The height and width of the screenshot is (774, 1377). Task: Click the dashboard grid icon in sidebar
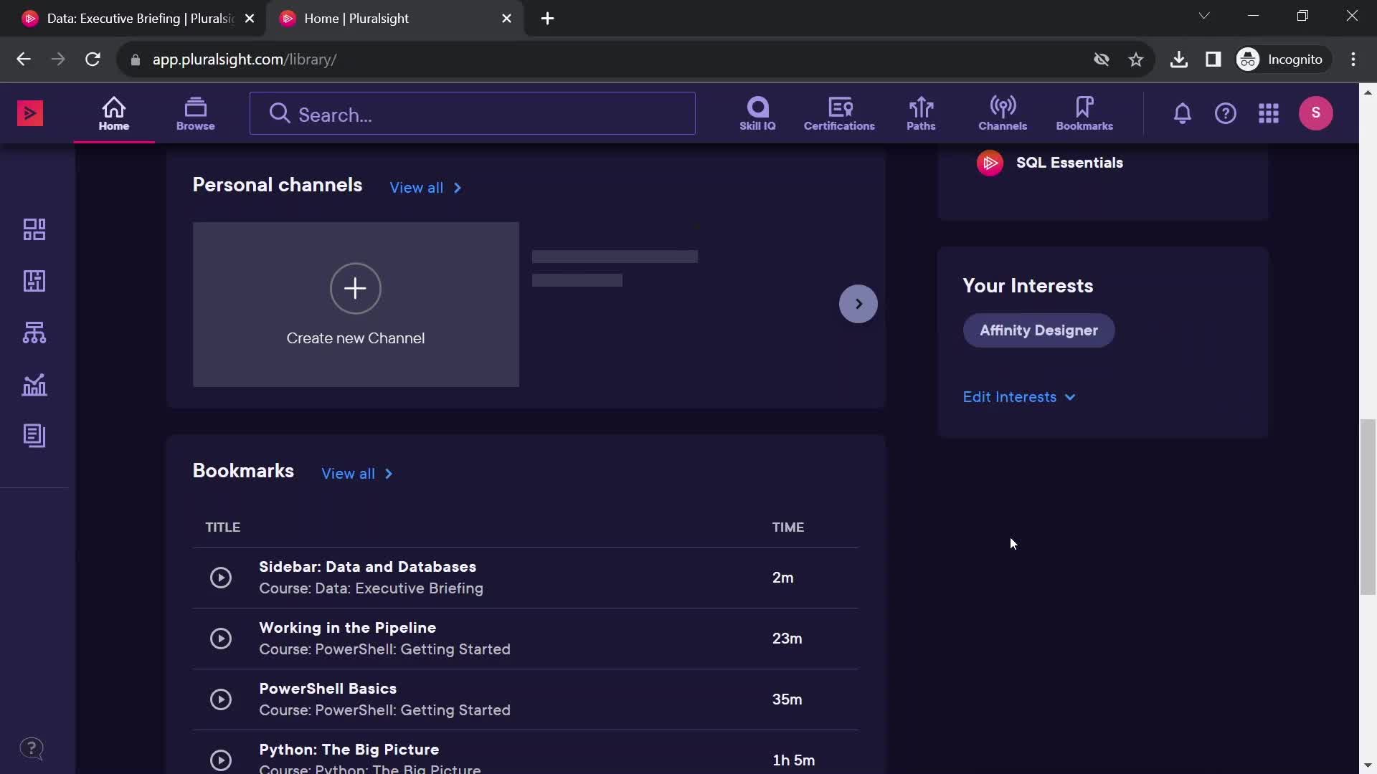(x=34, y=229)
